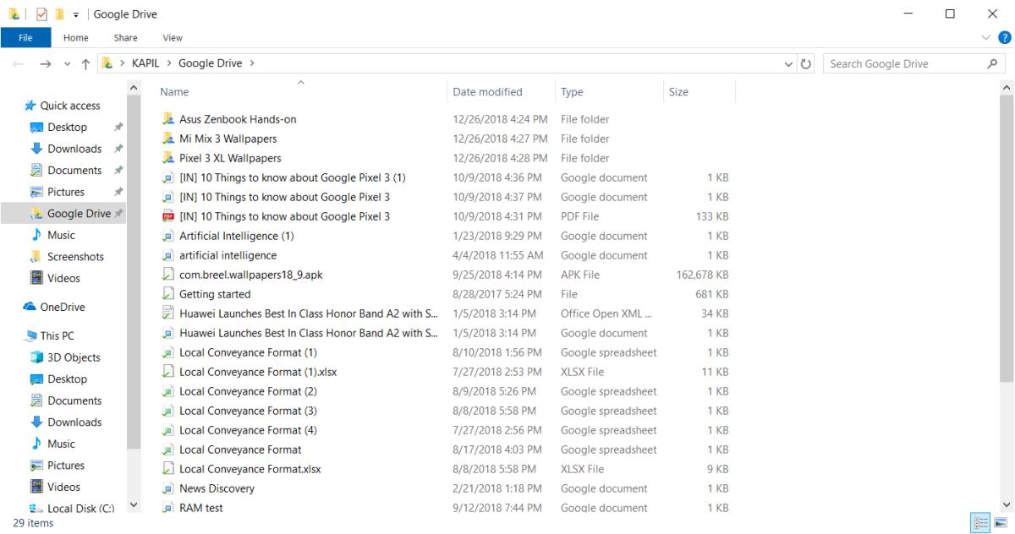Click the OneDrive cloud icon in sidebar
The width and height of the screenshot is (1015, 534).
[x=30, y=308]
